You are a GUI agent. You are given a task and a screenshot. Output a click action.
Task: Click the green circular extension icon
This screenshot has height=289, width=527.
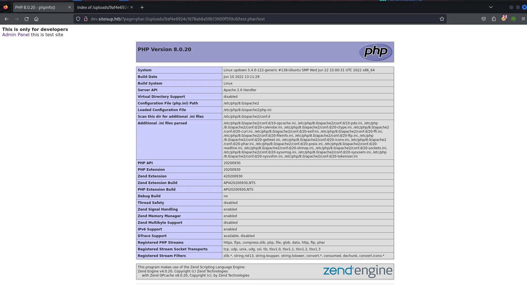(x=513, y=19)
